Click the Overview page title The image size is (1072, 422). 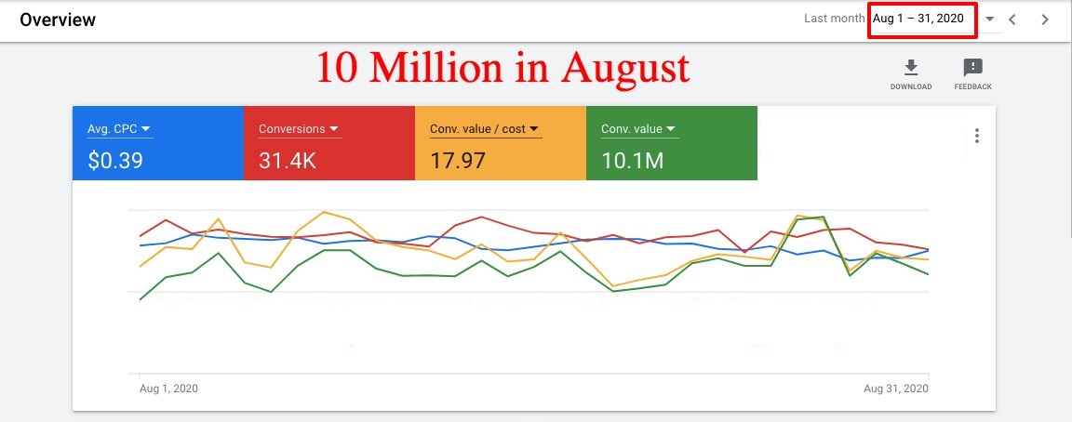pos(57,20)
